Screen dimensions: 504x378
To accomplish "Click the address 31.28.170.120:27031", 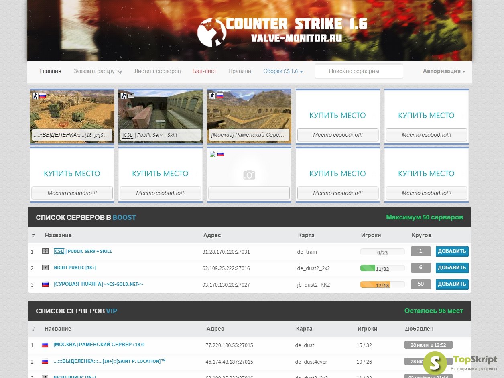I will click(226, 252).
